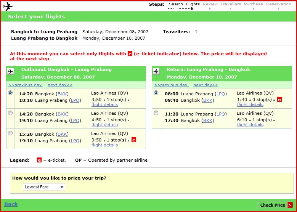
Task: Click BKK link on 15:20 departure
Action: pyautogui.click(x=62, y=134)
